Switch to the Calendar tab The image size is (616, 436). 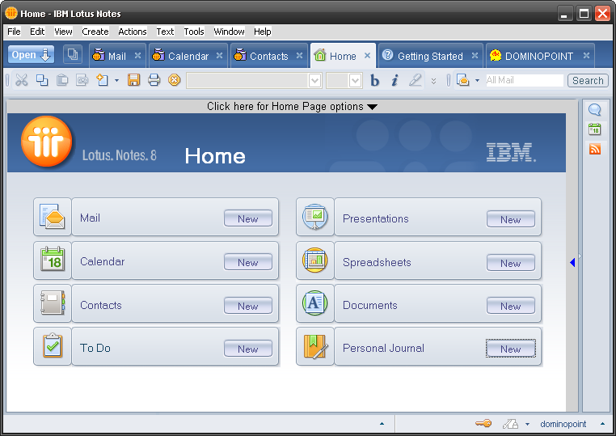click(x=188, y=56)
